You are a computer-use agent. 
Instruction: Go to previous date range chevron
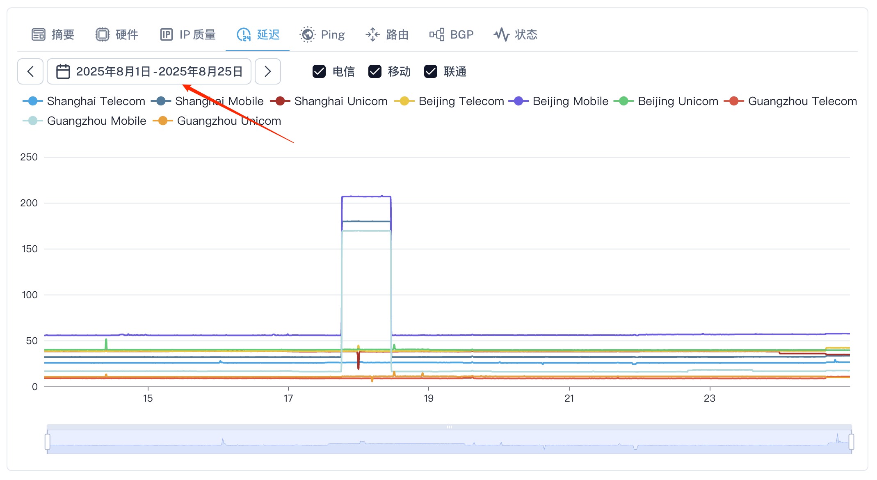click(30, 71)
